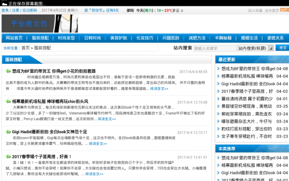Click the 距『劳动节』还有9天 link
Image resolution: width=289 pixels, height=181 pixels.
point(102,10)
